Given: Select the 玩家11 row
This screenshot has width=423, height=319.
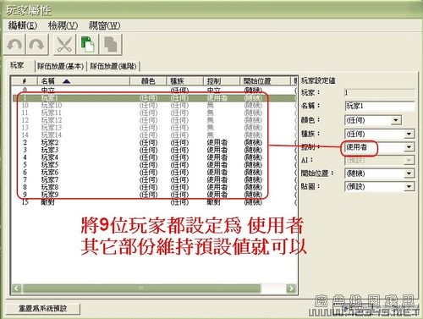Looking at the screenshot, I should tap(154, 113).
